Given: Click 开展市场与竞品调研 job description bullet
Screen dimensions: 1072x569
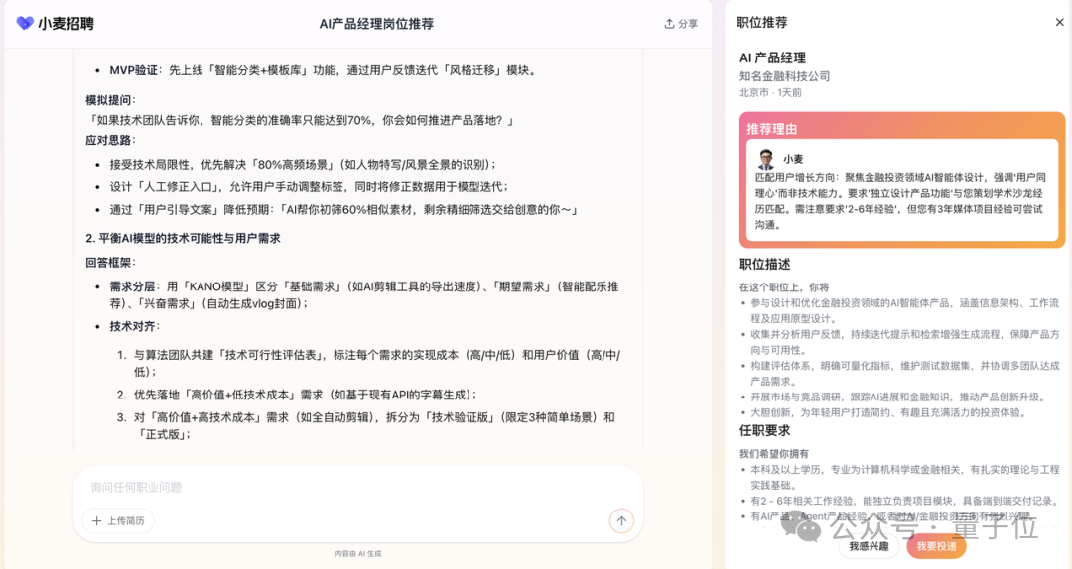Looking at the screenshot, I should (897, 397).
